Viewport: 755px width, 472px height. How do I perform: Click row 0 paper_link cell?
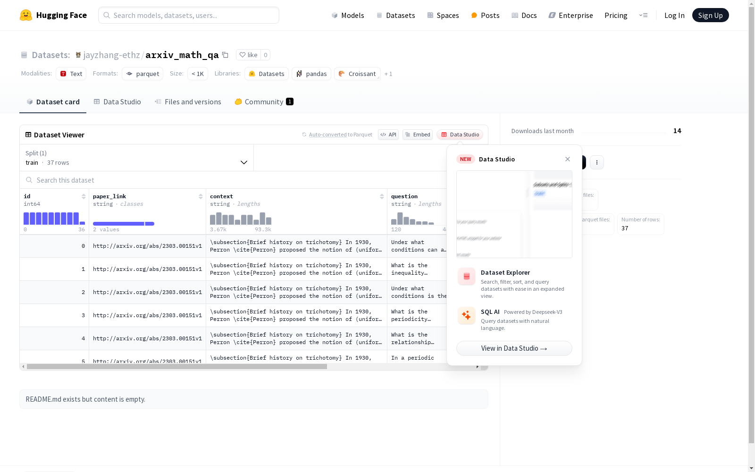tap(147, 246)
